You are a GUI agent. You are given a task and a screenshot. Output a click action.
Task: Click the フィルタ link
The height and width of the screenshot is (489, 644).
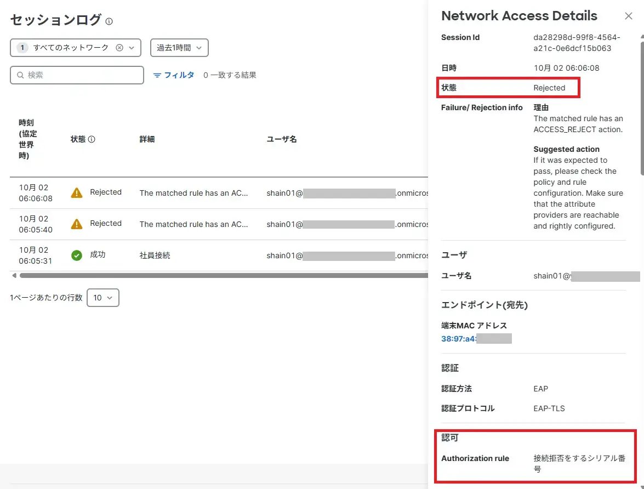coord(179,75)
